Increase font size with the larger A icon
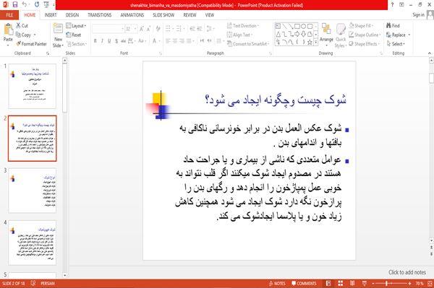 point(142,28)
